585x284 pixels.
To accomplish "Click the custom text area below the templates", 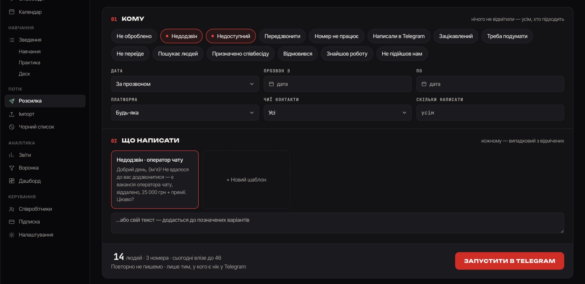I will point(337,223).
